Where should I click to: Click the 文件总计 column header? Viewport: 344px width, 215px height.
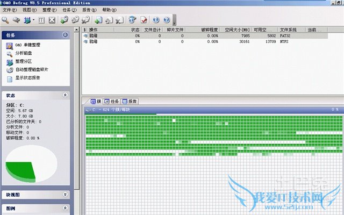coord(152,30)
